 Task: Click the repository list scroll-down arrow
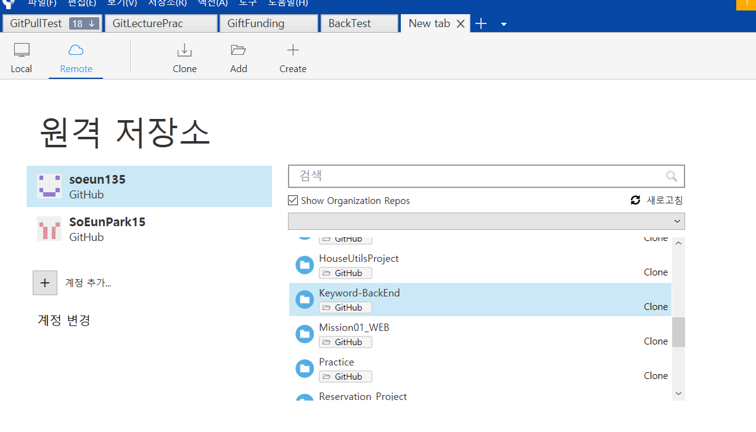tap(678, 393)
